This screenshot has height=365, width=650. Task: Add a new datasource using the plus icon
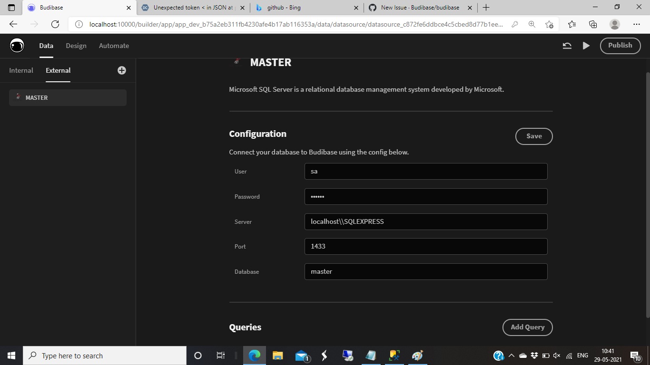pyautogui.click(x=121, y=70)
